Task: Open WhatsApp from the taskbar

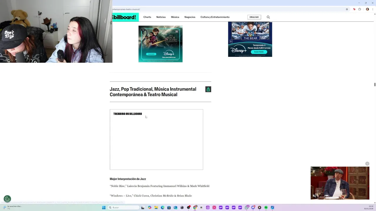Action: 247,207
